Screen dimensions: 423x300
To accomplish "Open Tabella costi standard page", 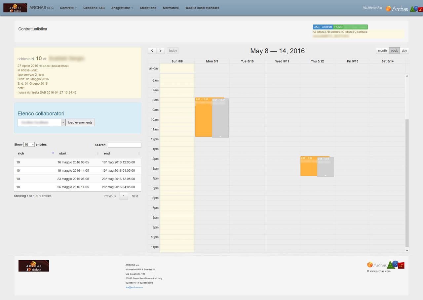I will pos(202,8).
